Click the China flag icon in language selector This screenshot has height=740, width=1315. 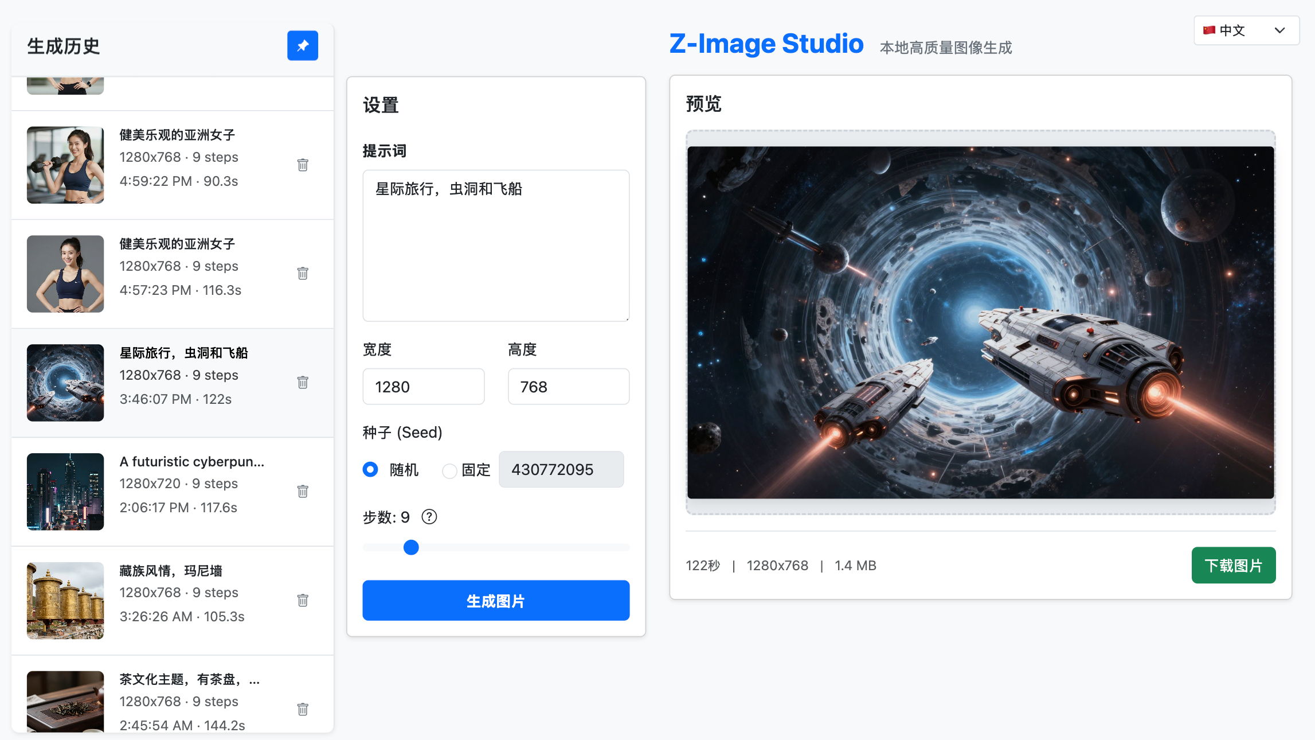point(1210,30)
